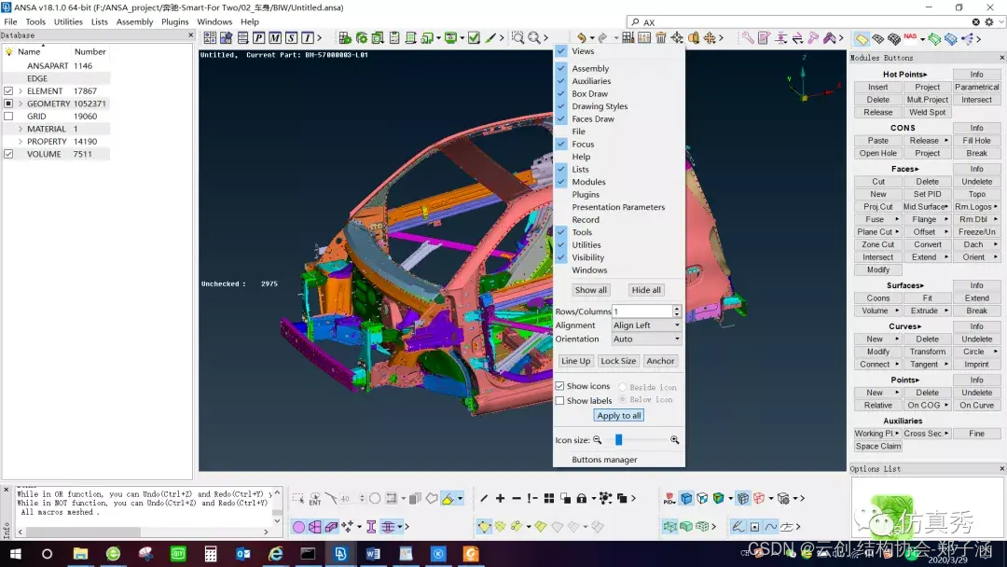Expand the ELEMENT tree row
This screenshot has width=1007, height=567.
pyautogui.click(x=21, y=91)
